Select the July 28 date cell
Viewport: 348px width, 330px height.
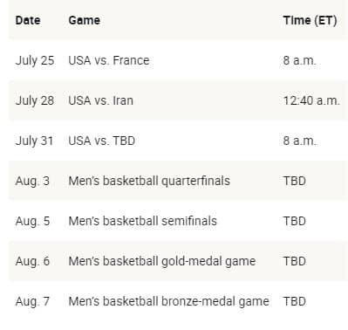click(x=35, y=100)
